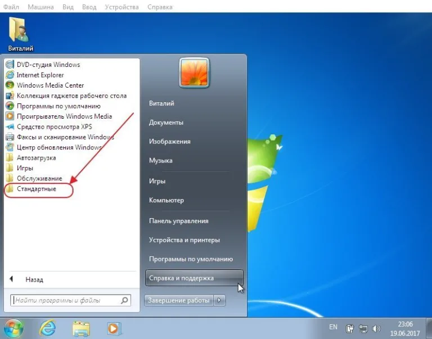Click the Программы по умолчанию icon in the left list
This screenshot has height=339, width=432.
click(10, 106)
